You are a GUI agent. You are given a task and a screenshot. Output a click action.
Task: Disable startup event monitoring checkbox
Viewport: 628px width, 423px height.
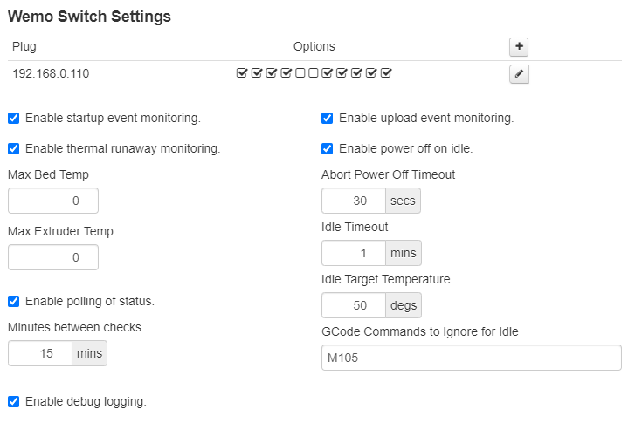14,119
